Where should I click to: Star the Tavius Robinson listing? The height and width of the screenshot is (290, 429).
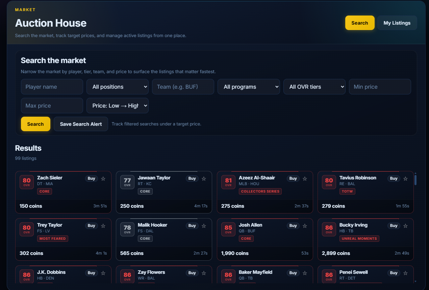[x=405, y=179]
